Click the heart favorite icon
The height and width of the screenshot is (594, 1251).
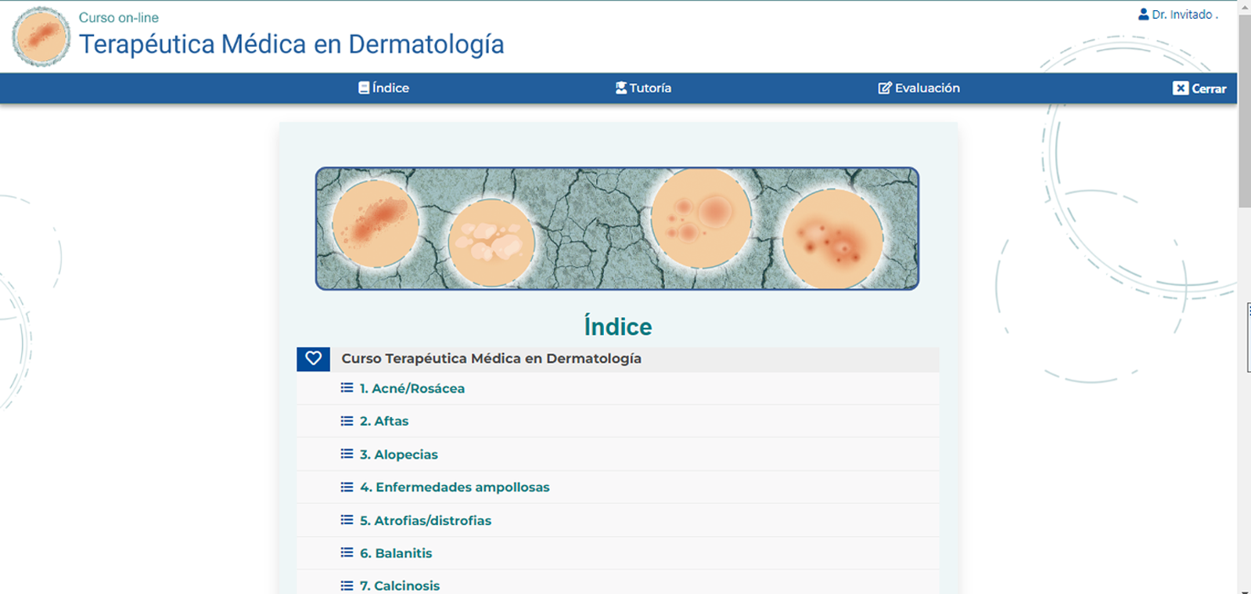(313, 358)
